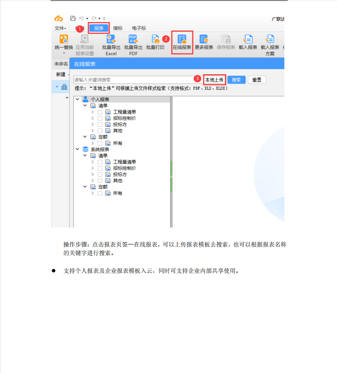Click the 载入报表方案 toolbar icon
This screenshot has height=373, width=337.
270,39
